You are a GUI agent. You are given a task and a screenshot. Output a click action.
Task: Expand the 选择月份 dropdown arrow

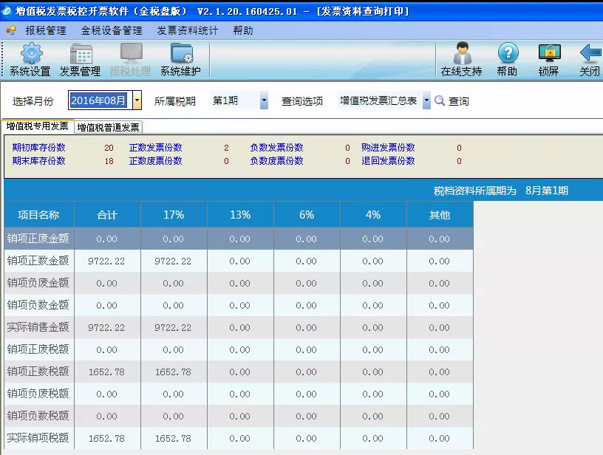137,100
